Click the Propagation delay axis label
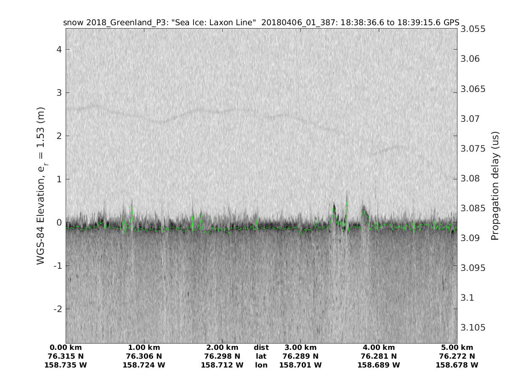505x378 pixels. (x=495, y=186)
